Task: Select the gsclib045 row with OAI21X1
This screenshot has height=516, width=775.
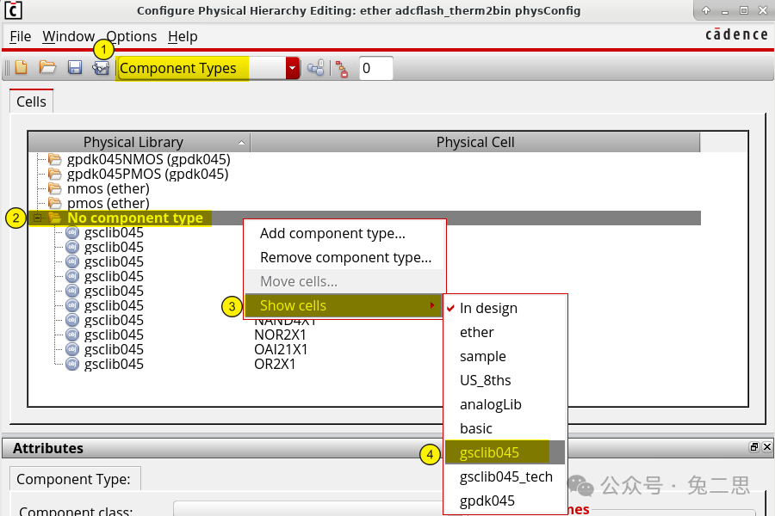Action: 114,350
